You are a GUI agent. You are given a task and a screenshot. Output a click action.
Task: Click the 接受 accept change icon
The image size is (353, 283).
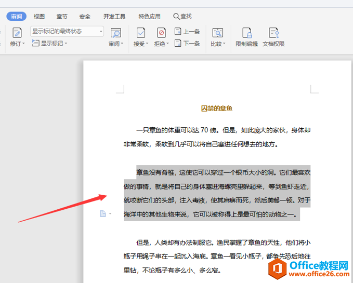click(141, 33)
